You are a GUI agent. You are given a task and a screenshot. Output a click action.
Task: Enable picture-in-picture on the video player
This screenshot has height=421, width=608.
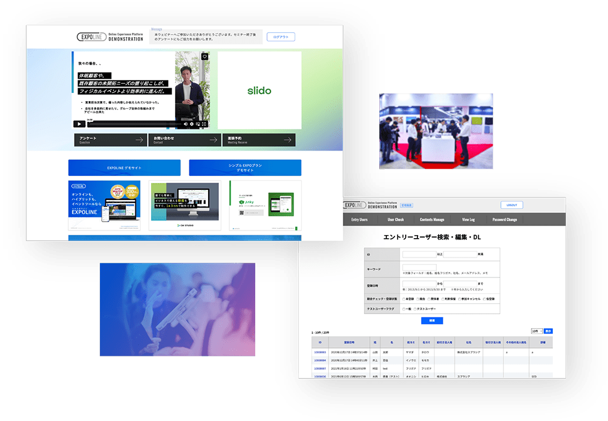tap(198, 124)
